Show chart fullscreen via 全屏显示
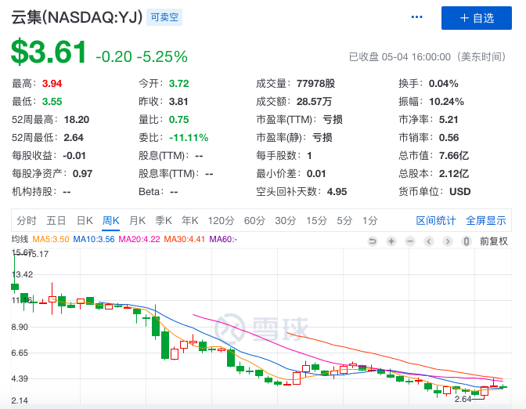Image resolution: width=526 pixels, height=409 pixels. [486, 220]
